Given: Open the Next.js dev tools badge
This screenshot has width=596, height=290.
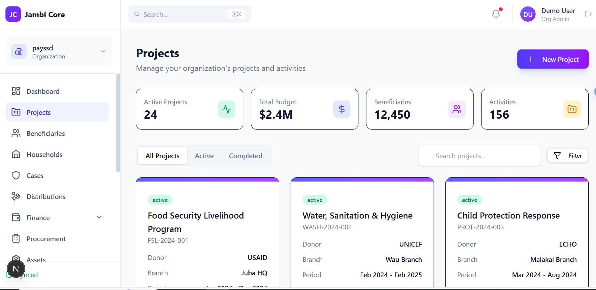Looking at the screenshot, I should 16,269.
